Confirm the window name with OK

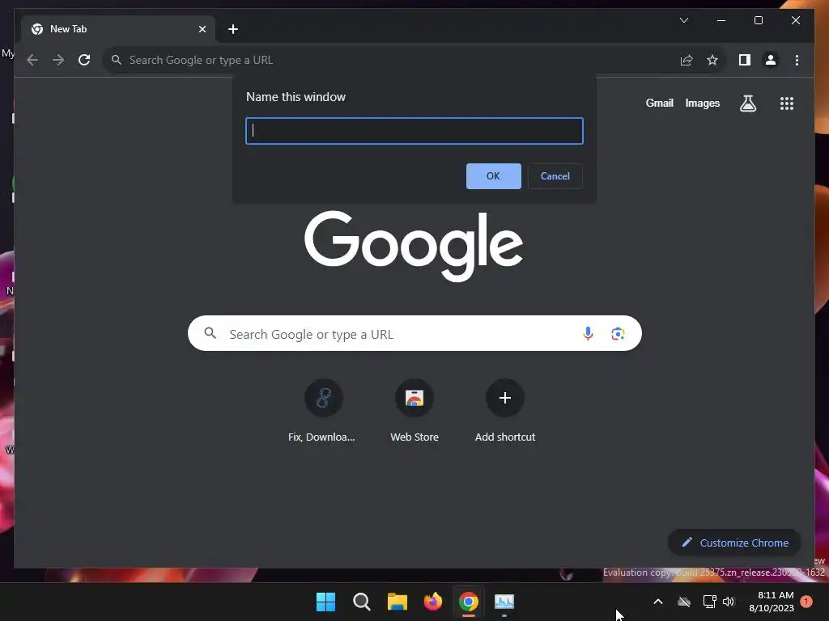coord(493,175)
